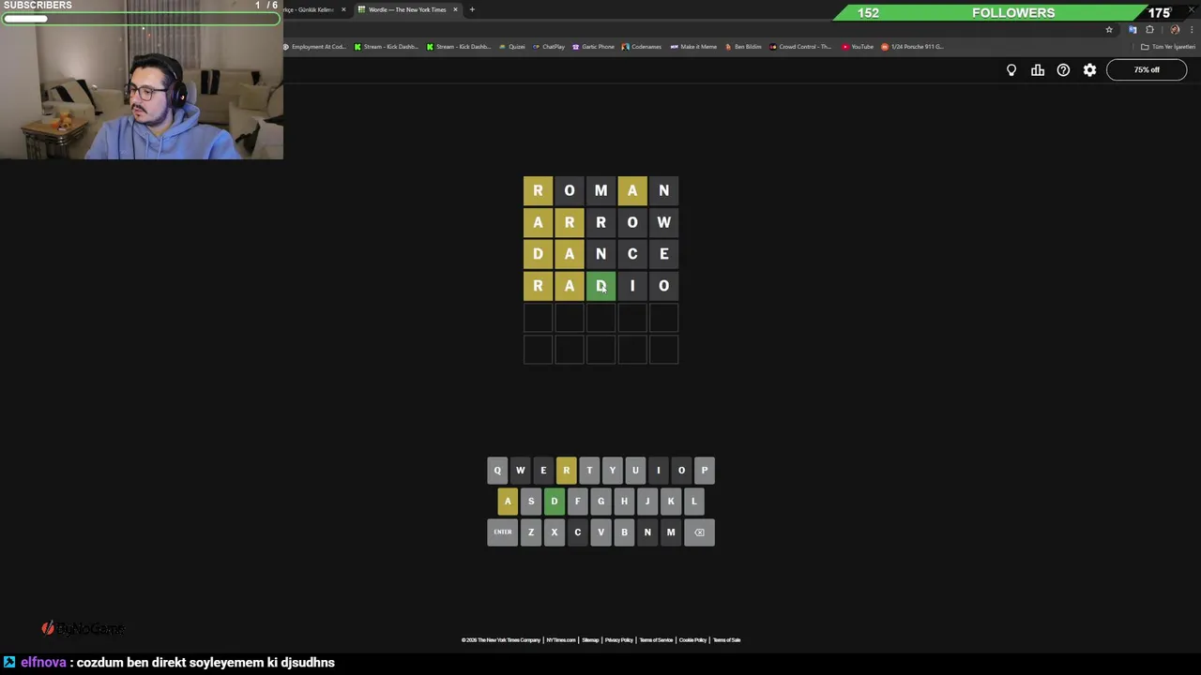The image size is (1201, 675).
Task: Open the Wordle settings gear
Action: click(1089, 70)
